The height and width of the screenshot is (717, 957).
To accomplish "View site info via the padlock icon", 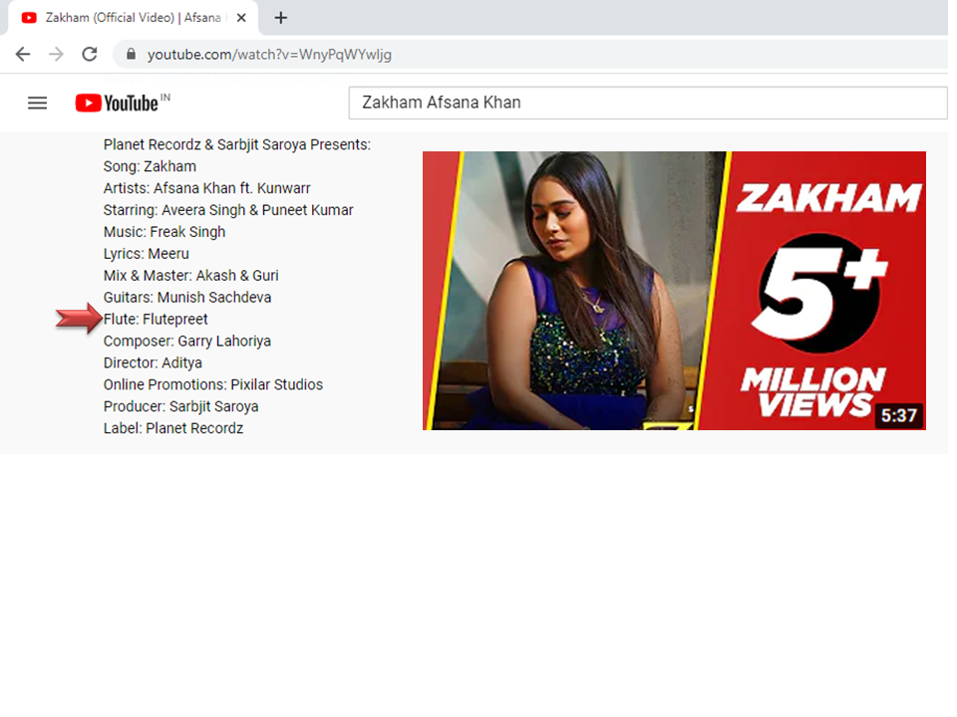I will click(131, 54).
